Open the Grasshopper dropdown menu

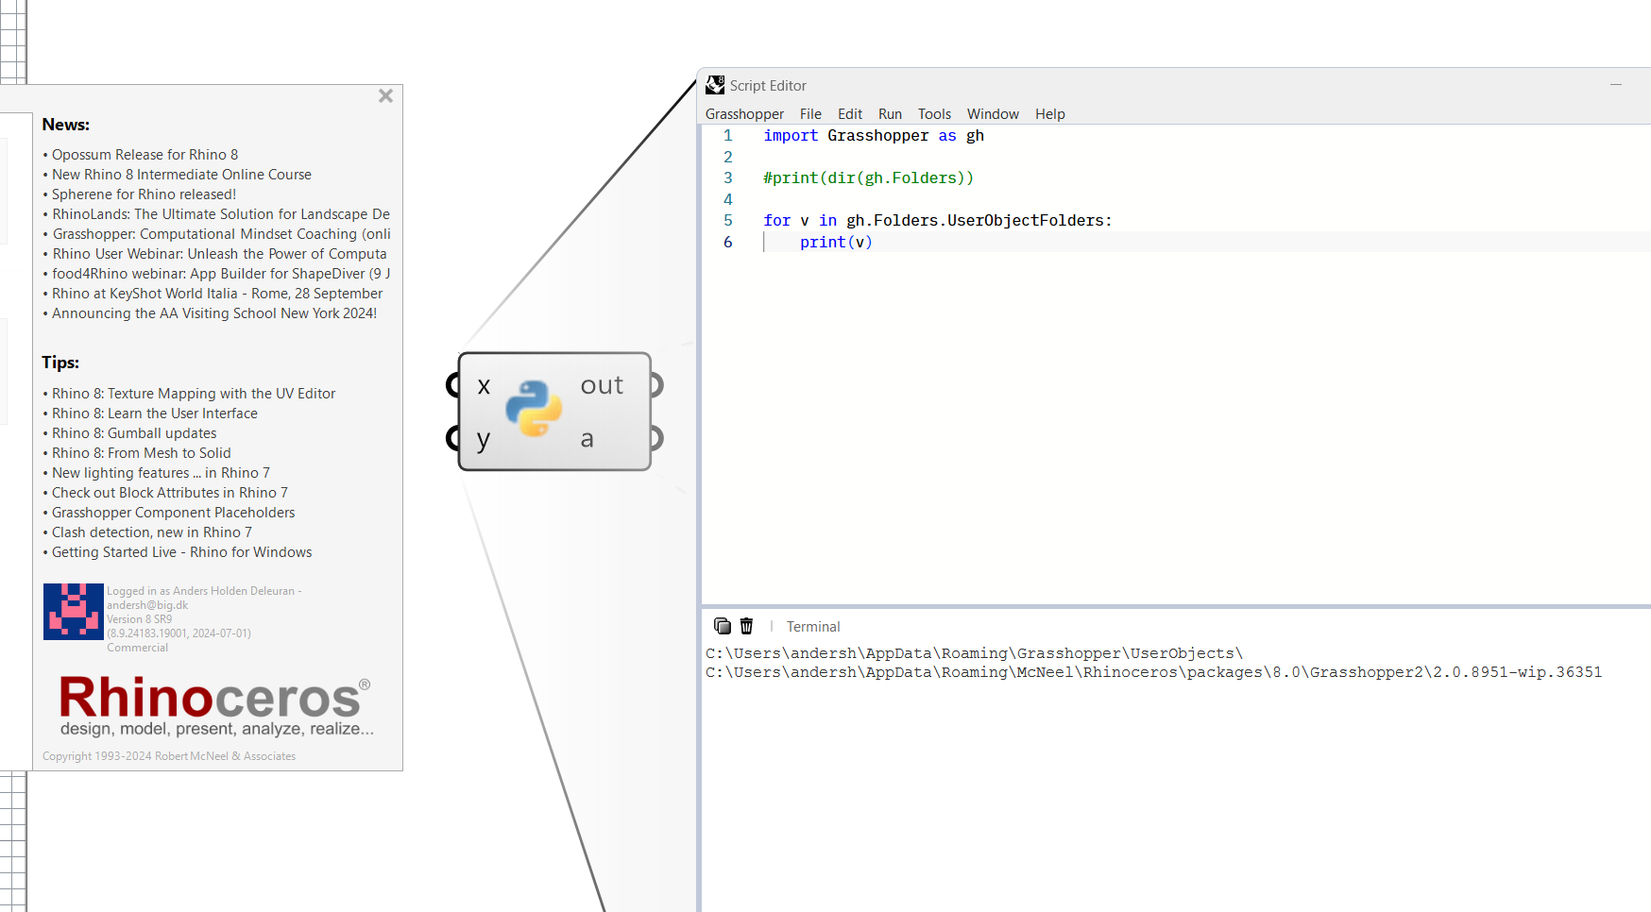744,113
